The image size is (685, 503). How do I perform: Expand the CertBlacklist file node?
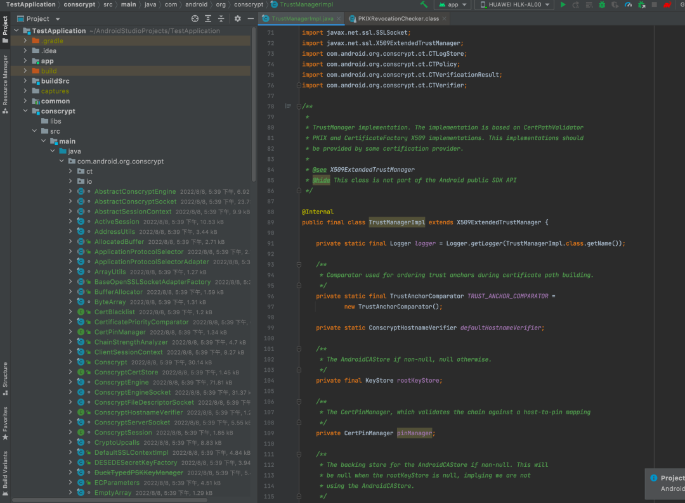(70, 312)
